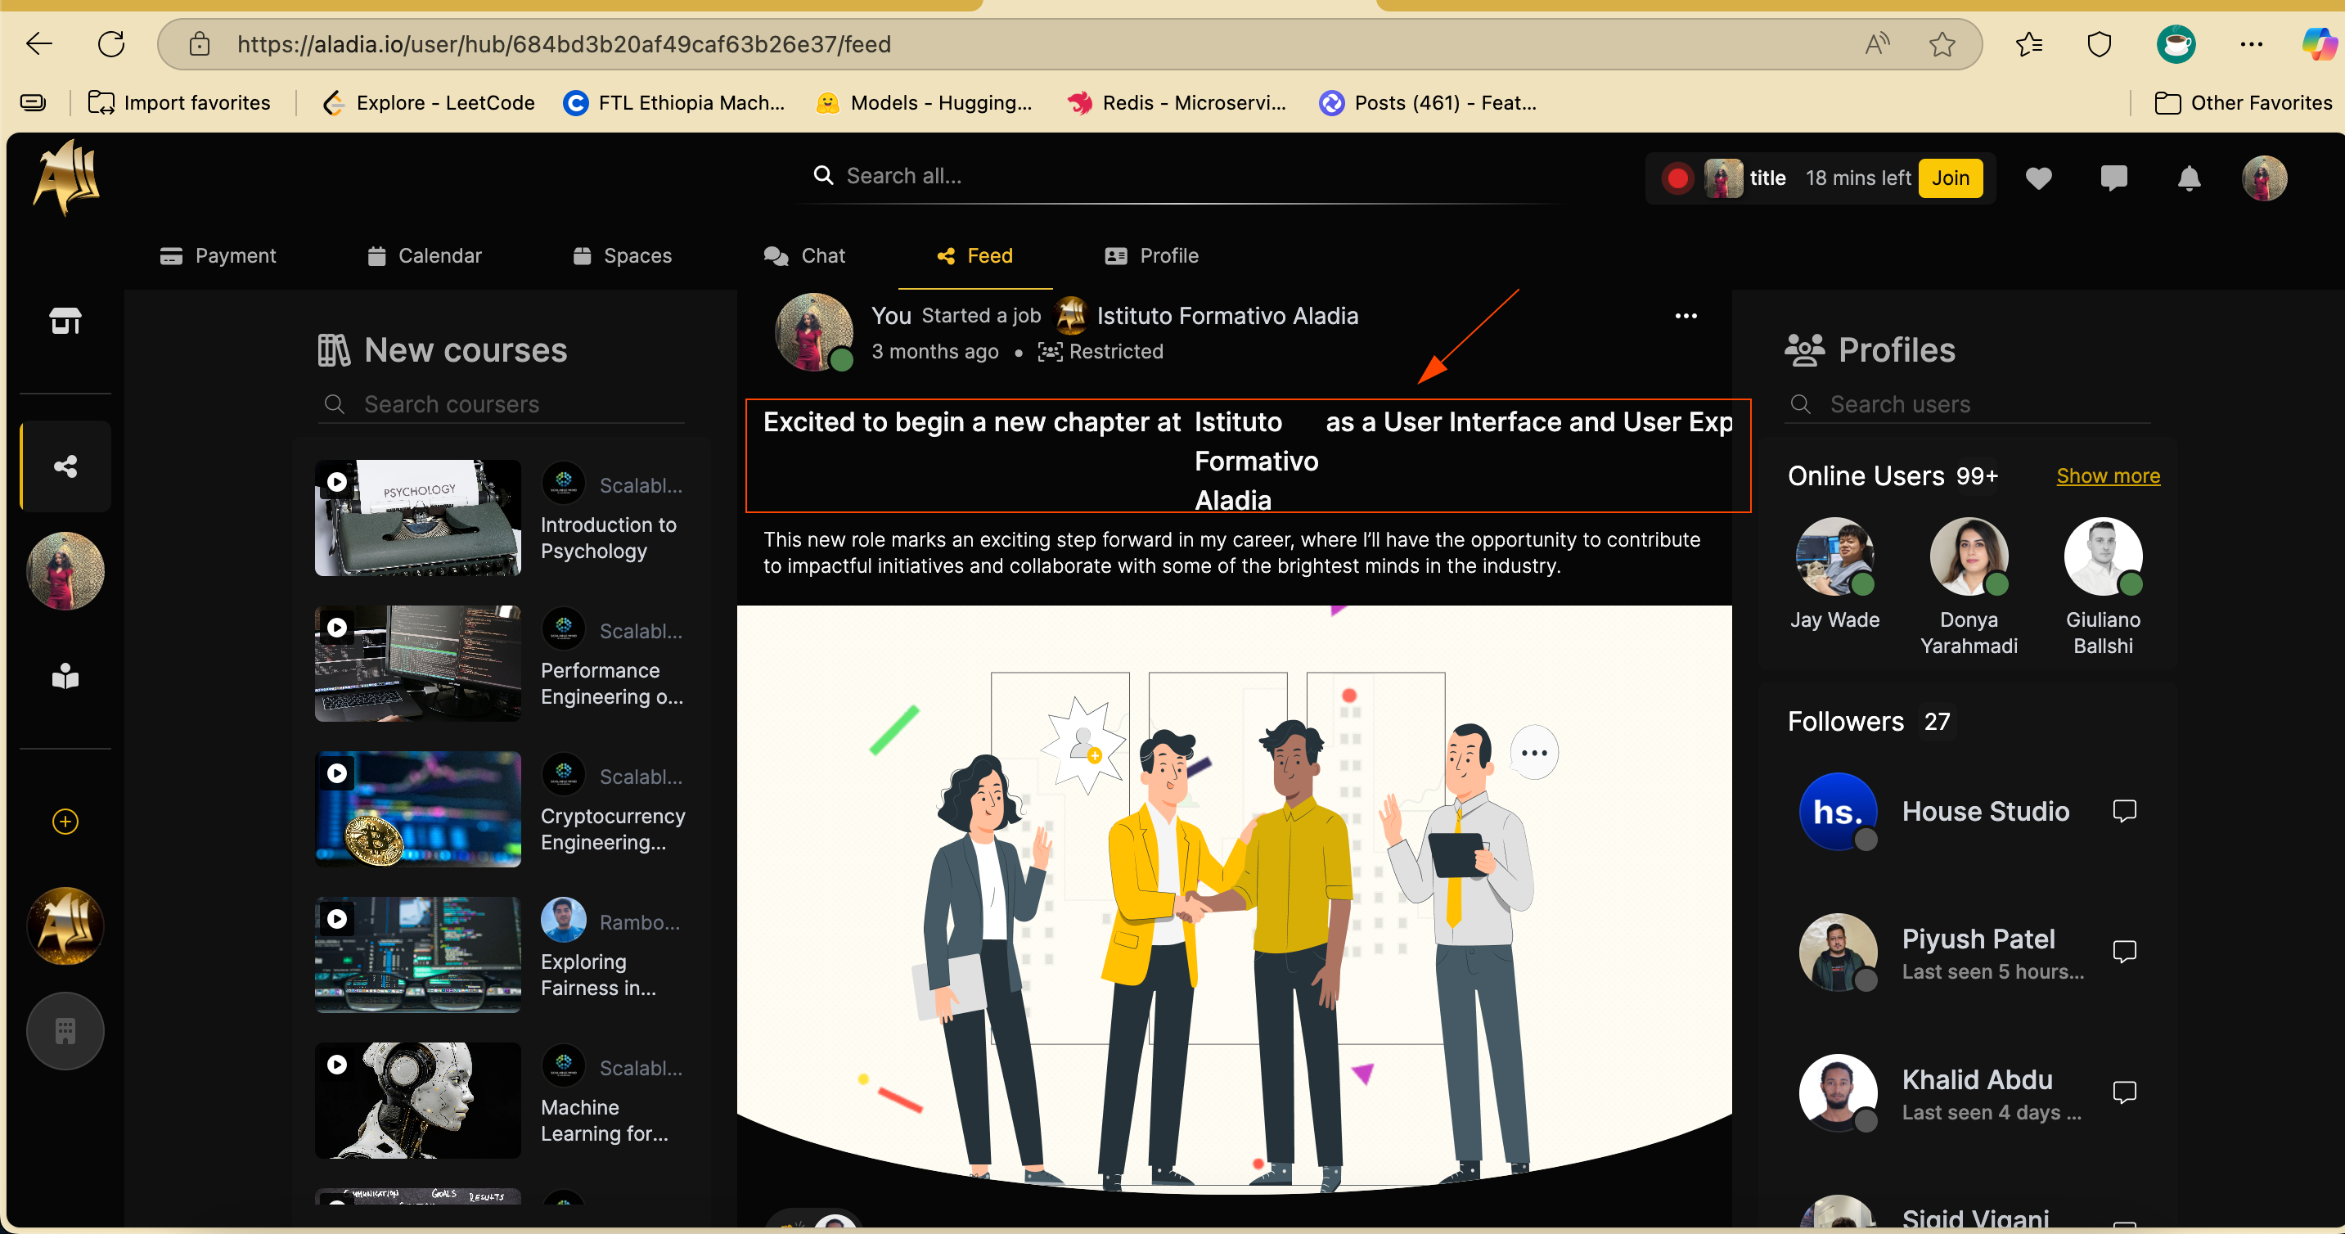Open Explore - LeetCode bookmark

pos(429,103)
